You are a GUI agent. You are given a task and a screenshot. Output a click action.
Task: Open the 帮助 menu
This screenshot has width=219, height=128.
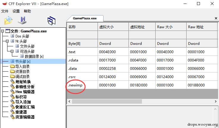27,11
